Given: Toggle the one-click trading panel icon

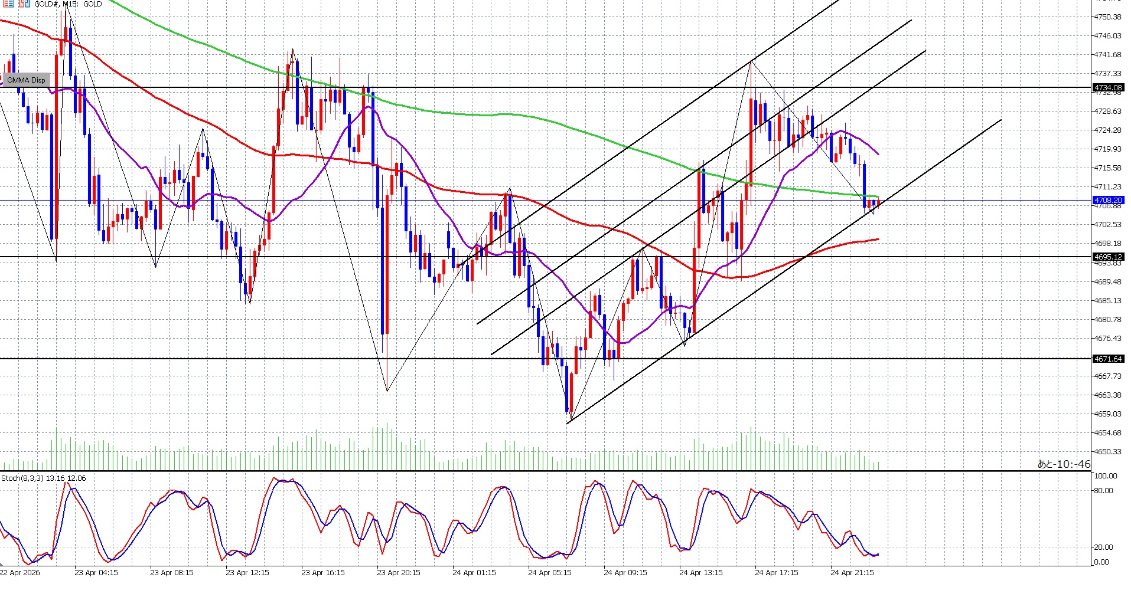Looking at the screenshot, I should (x=8, y=4).
